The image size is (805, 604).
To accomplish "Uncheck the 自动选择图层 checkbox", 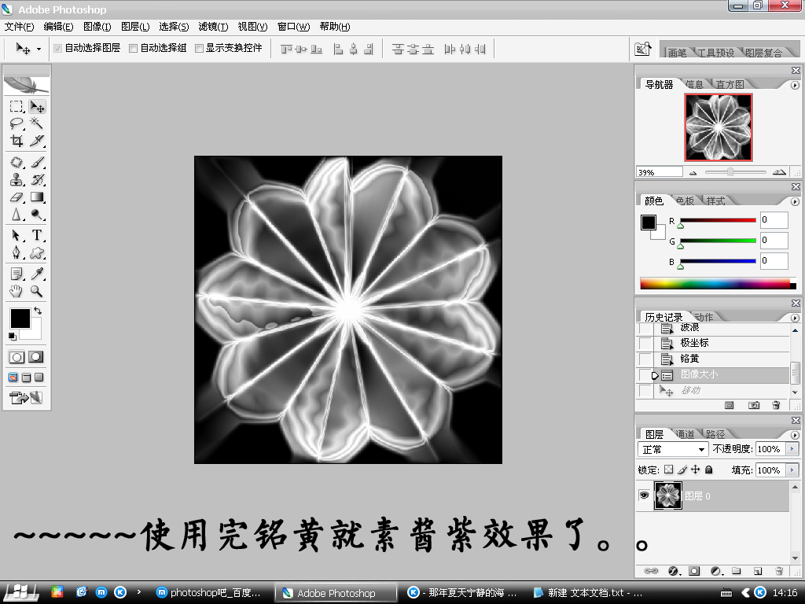I will pyautogui.click(x=57, y=48).
